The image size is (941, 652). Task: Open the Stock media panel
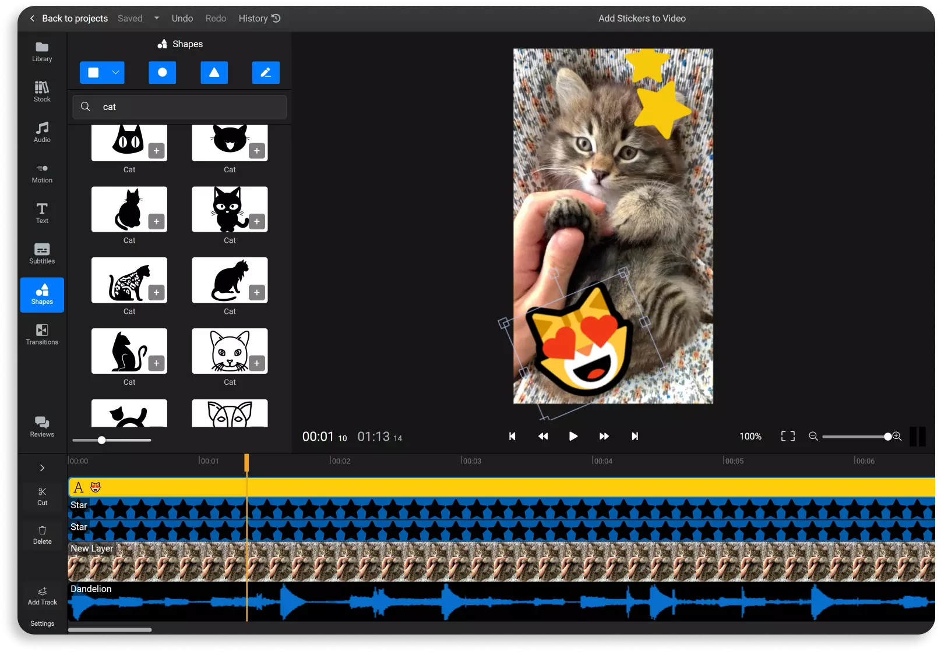click(x=41, y=91)
